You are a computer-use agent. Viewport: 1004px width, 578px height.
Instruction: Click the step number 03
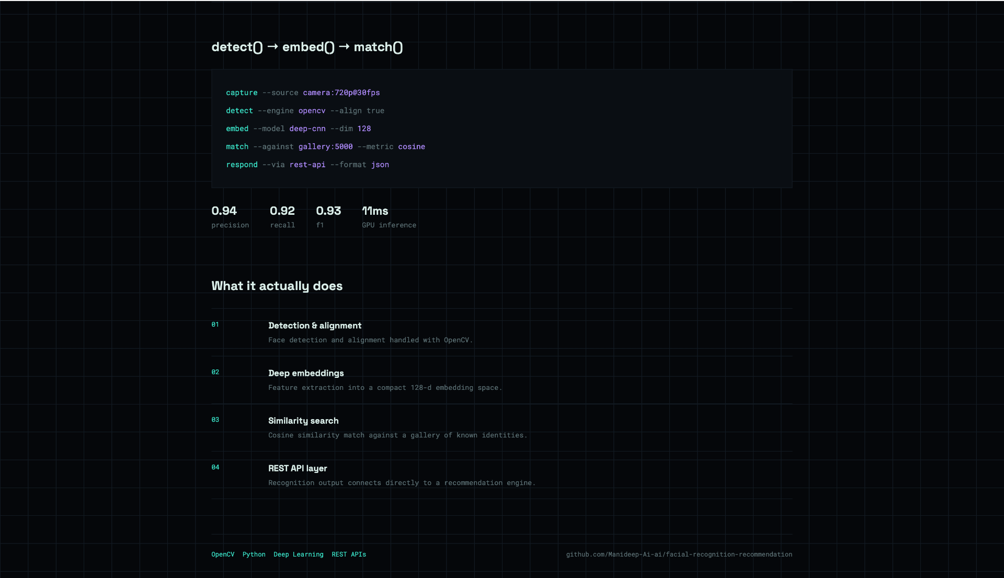[x=215, y=420]
